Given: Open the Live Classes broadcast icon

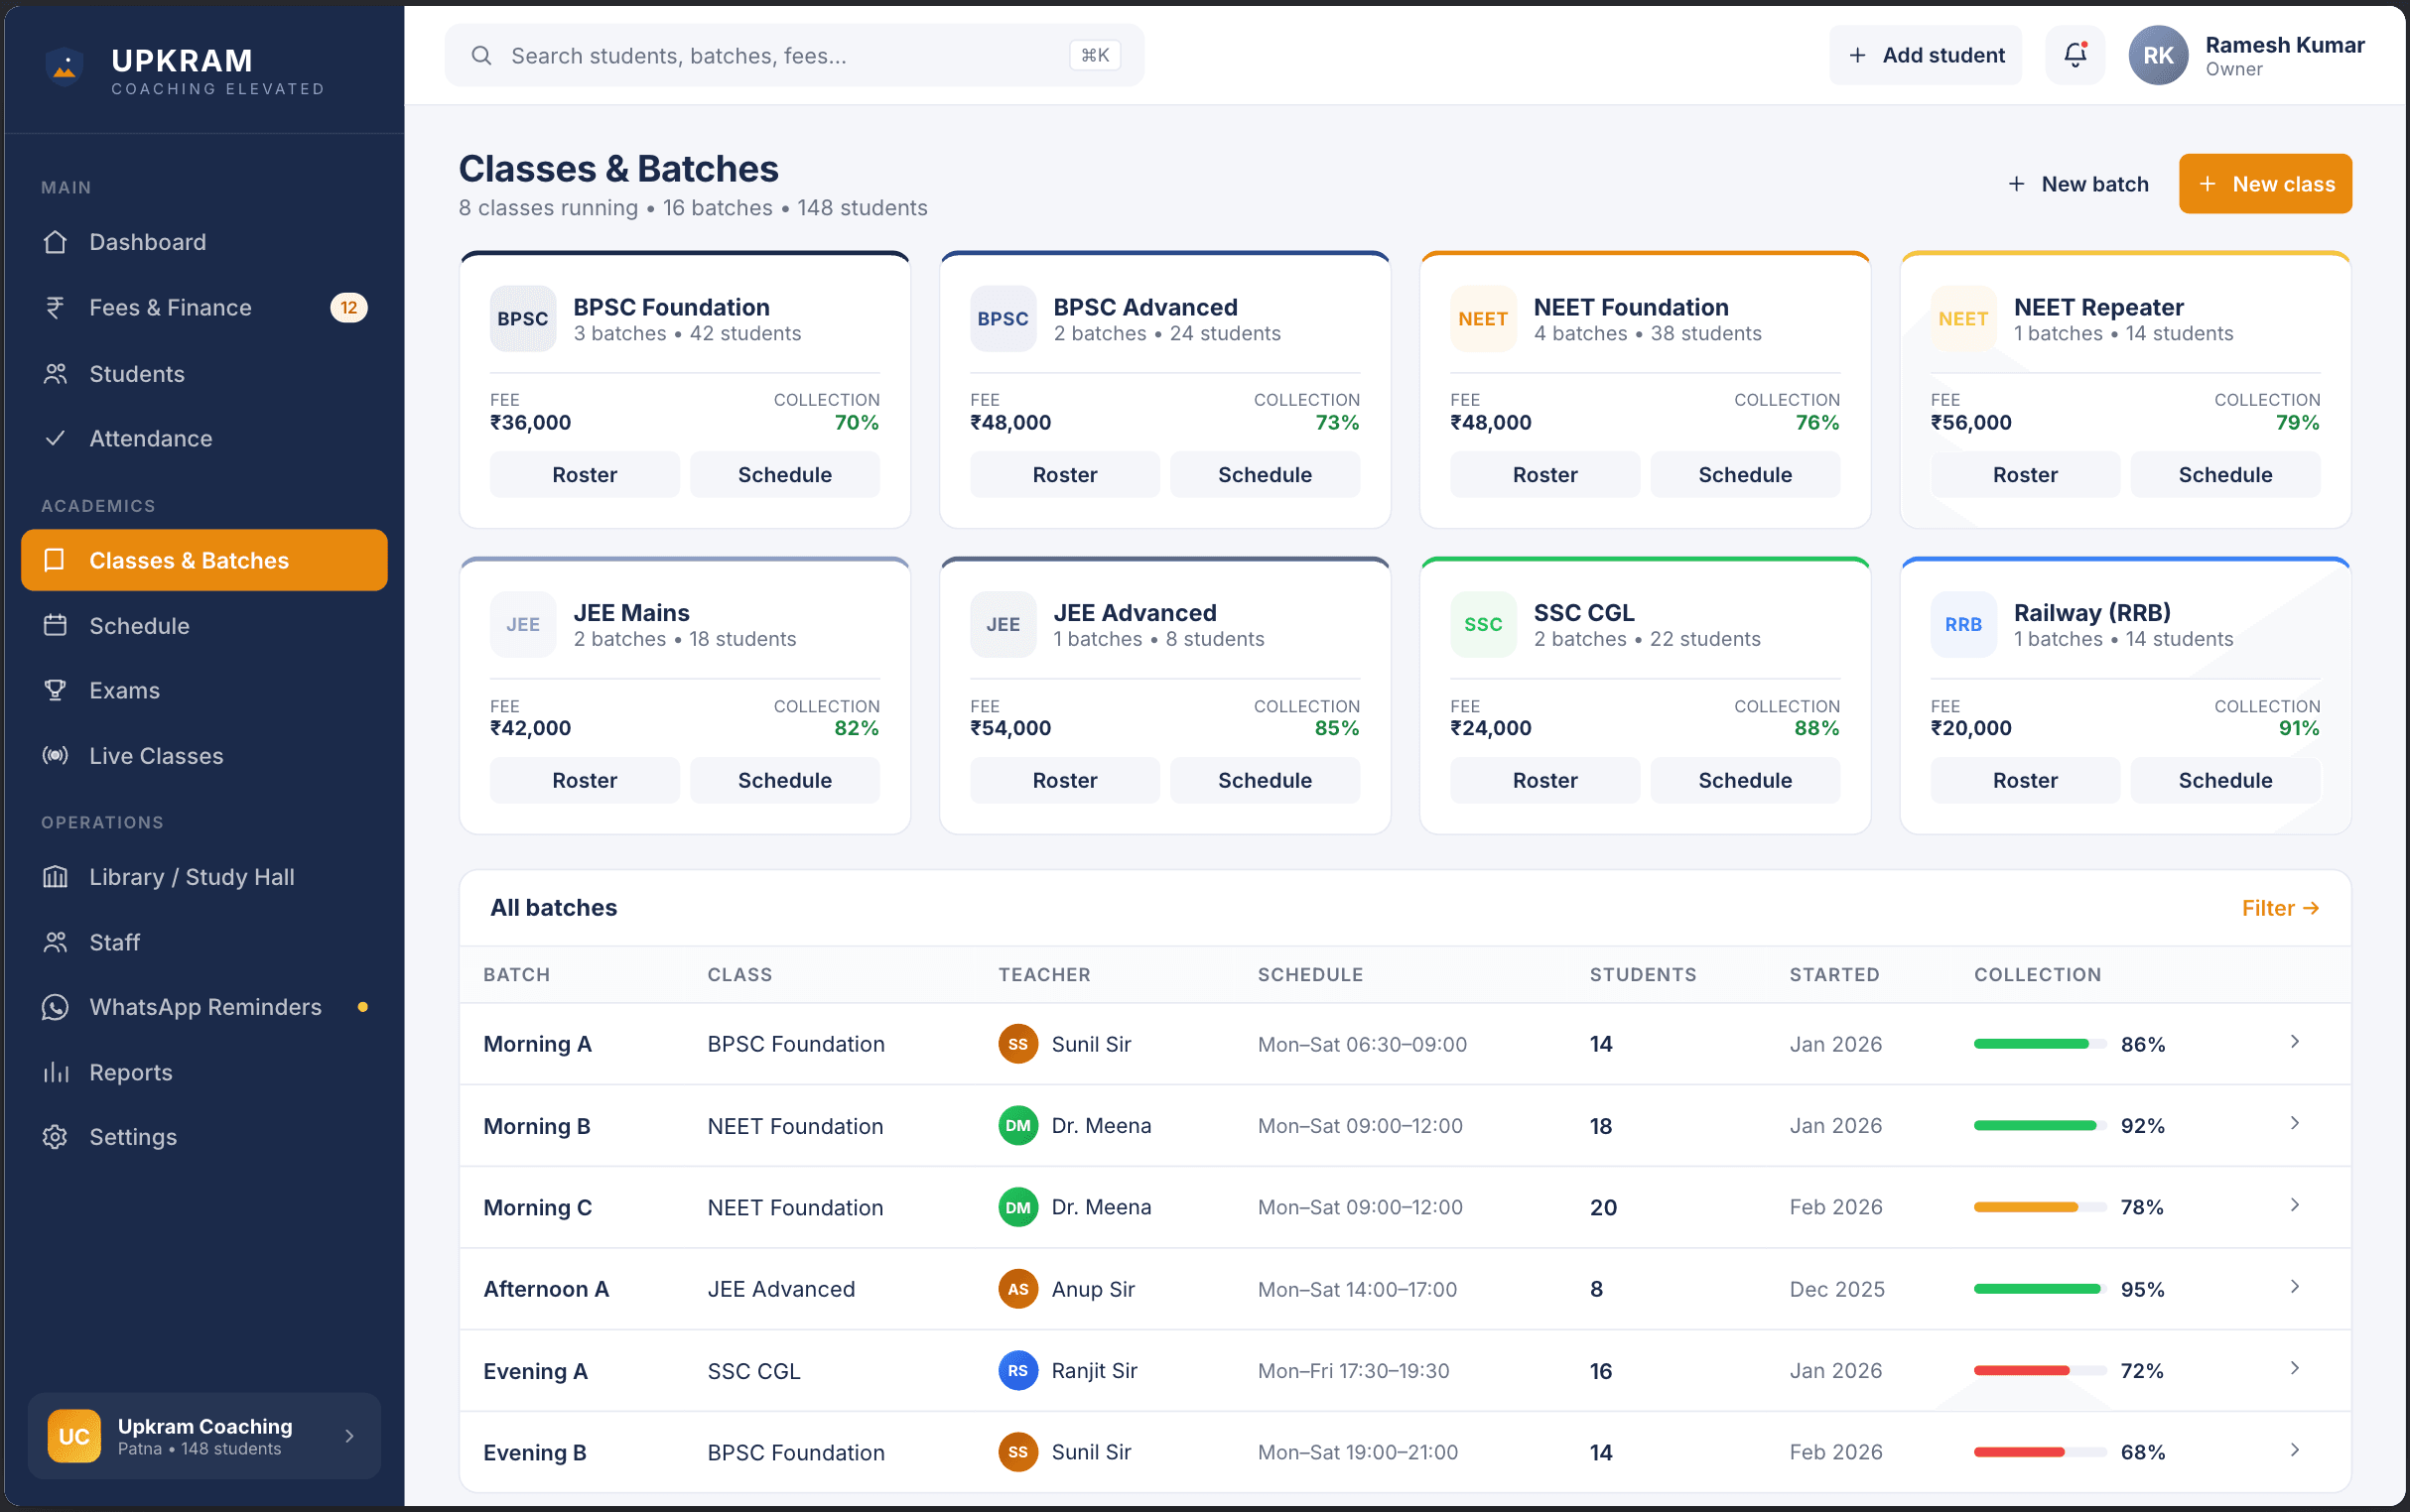Looking at the screenshot, I should coord(56,756).
